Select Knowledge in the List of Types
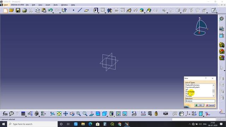 click(190, 92)
